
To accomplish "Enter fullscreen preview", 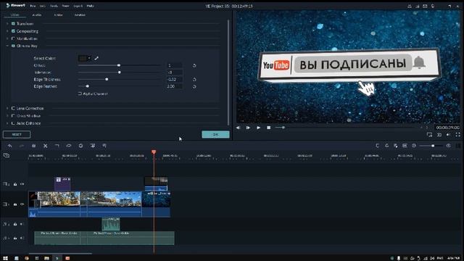I will point(458,135).
